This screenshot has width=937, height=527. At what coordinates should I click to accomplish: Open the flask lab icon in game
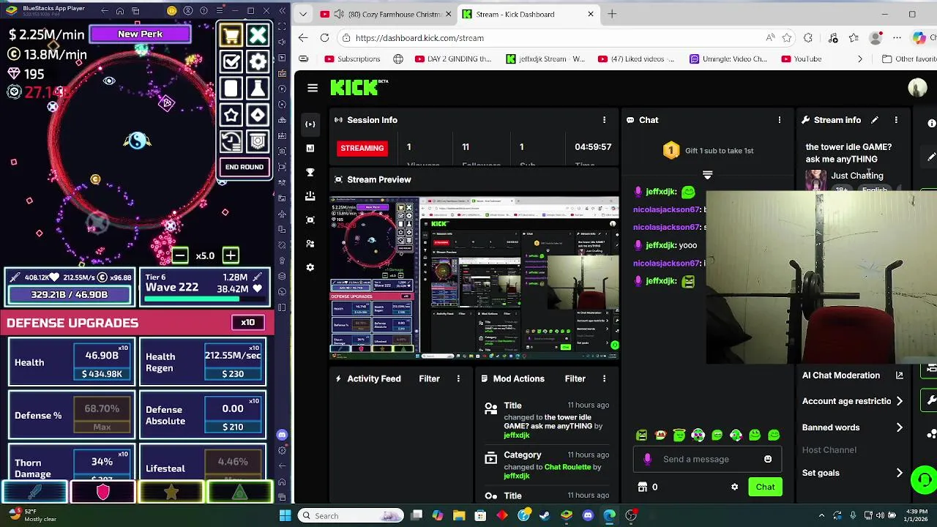pos(258,89)
